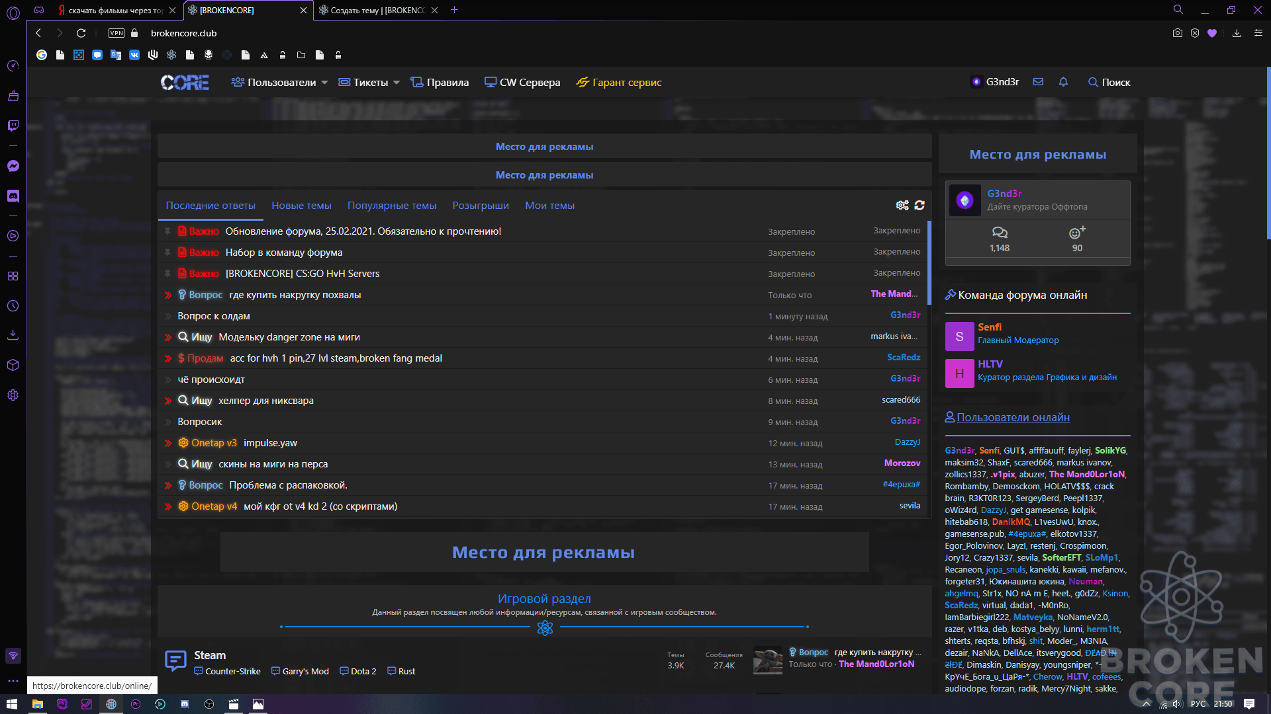Open browser history clock icon in sidebar
This screenshot has height=714, width=1271.
tap(13, 306)
